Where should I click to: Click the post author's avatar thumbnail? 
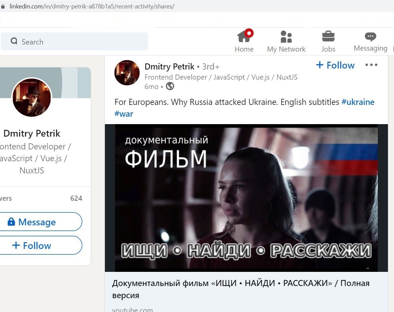click(x=127, y=73)
